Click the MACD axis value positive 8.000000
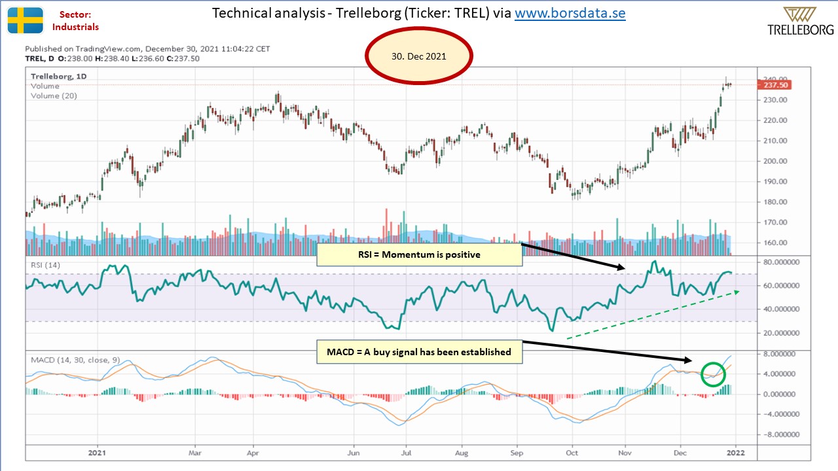Screen dimensions: 838x471 [779, 354]
